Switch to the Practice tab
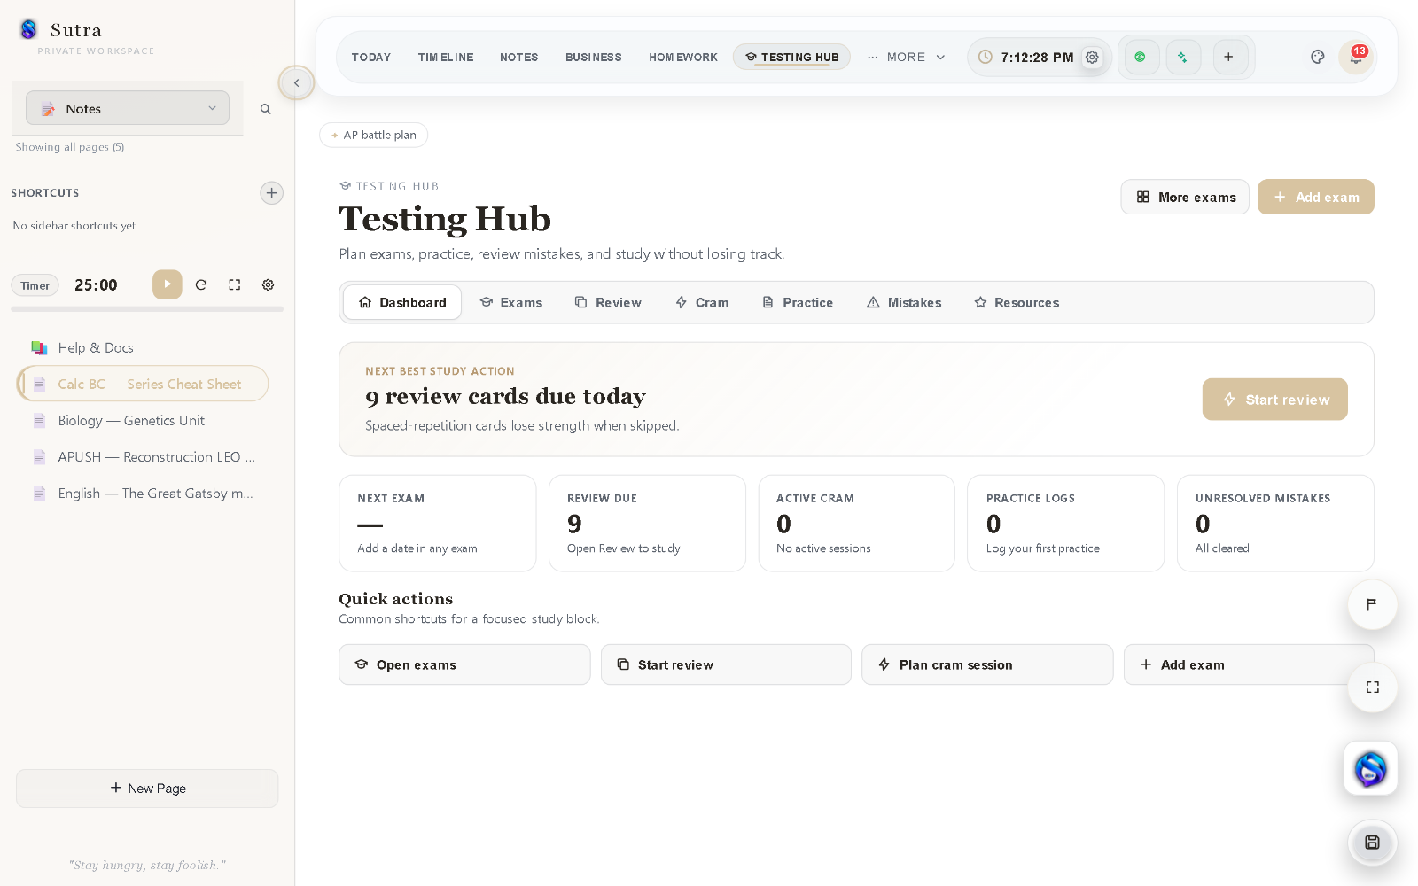 click(x=798, y=302)
